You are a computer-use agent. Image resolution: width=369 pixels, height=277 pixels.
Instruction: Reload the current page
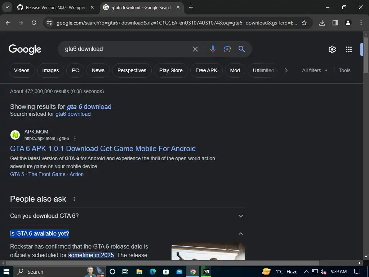pyautogui.click(x=34, y=23)
